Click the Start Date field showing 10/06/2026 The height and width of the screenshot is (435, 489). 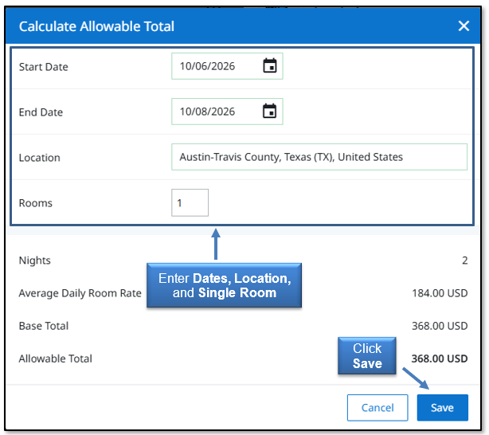pyautogui.click(x=227, y=66)
